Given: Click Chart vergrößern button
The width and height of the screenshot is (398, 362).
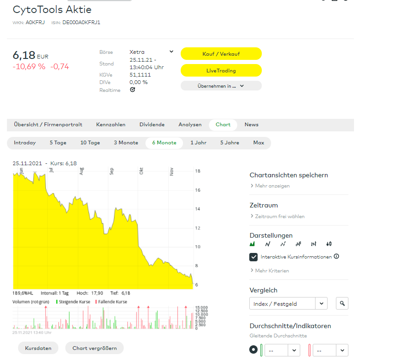Looking at the screenshot, I should click(x=95, y=348).
